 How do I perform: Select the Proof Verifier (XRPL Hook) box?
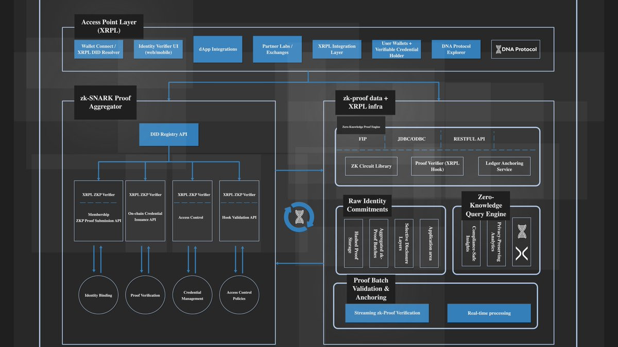pyautogui.click(x=438, y=166)
